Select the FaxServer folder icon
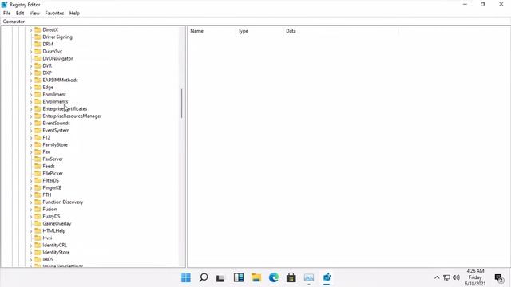The height and width of the screenshot is (287, 511). point(38,159)
